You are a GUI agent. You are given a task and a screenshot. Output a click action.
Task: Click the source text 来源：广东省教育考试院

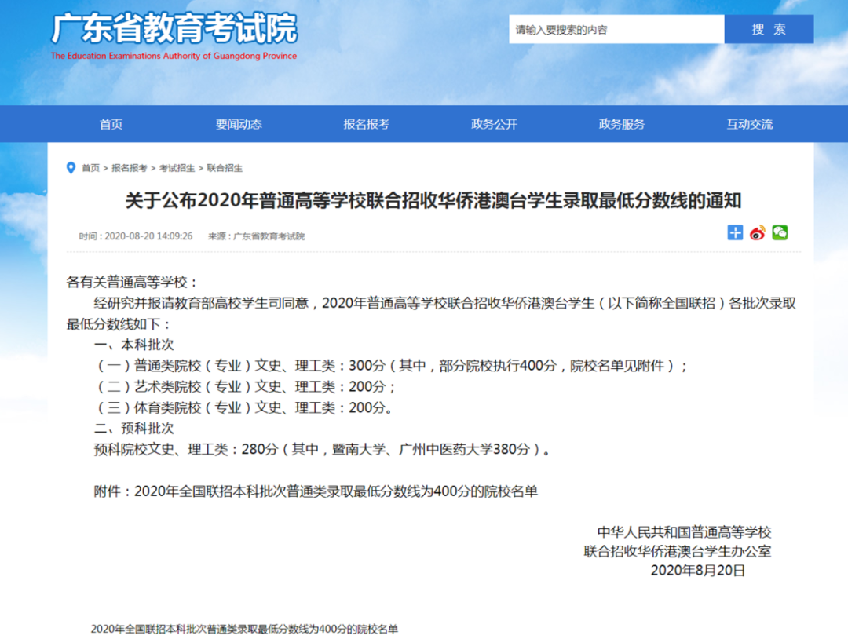[x=256, y=236]
